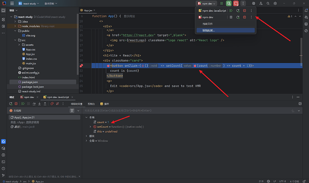Viewport: 309px width, 183px height.
Task: Open more options for npm dev JavaScript in popup
Action: pyautogui.click(x=251, y=10)
